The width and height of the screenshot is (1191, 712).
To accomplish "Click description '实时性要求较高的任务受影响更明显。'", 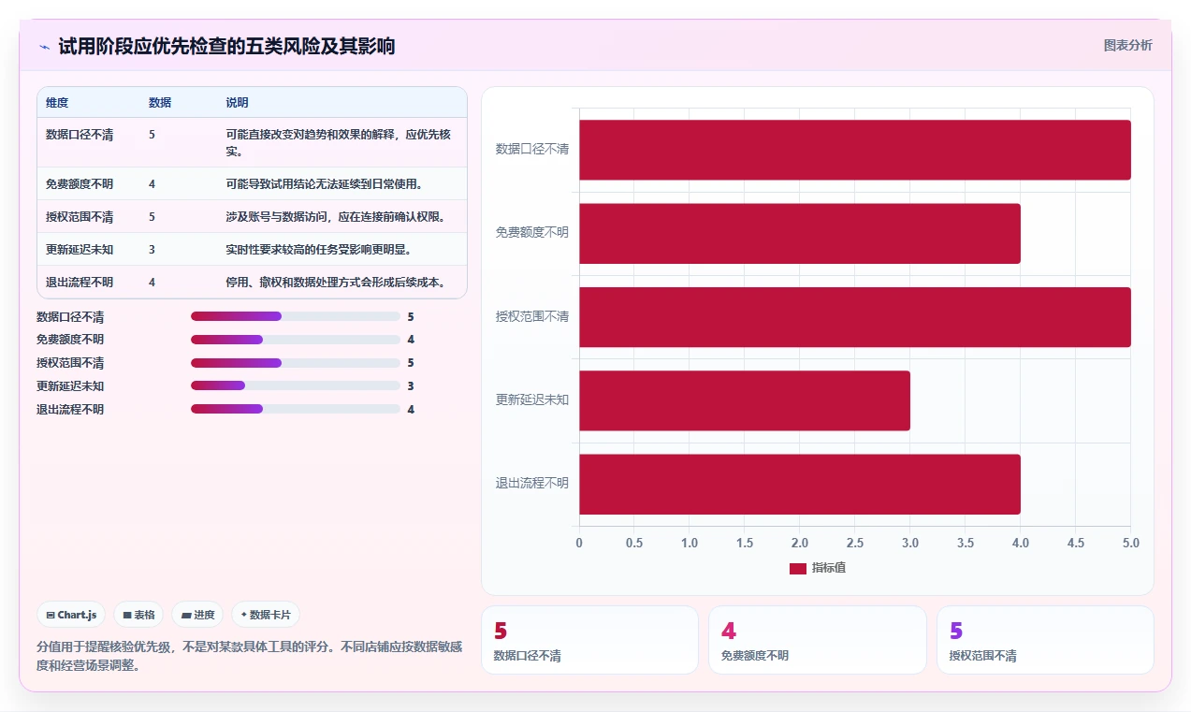I will [319, 249].
